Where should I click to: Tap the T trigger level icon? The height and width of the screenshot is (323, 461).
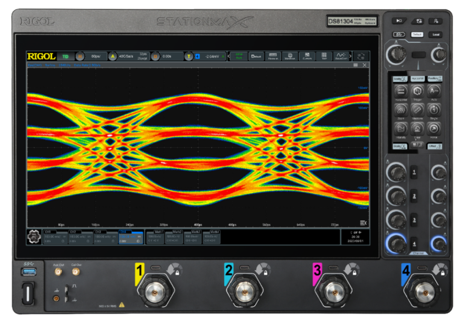[x=189, y=56]
